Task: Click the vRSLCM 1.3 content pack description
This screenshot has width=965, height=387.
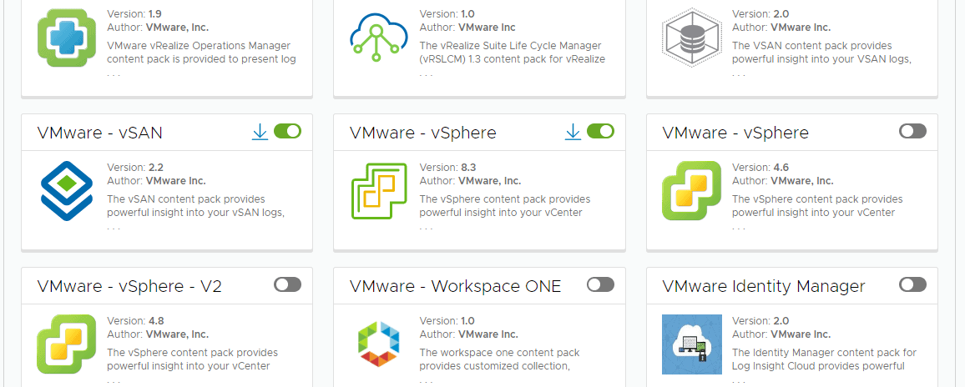Action: (x=513, y=53)
